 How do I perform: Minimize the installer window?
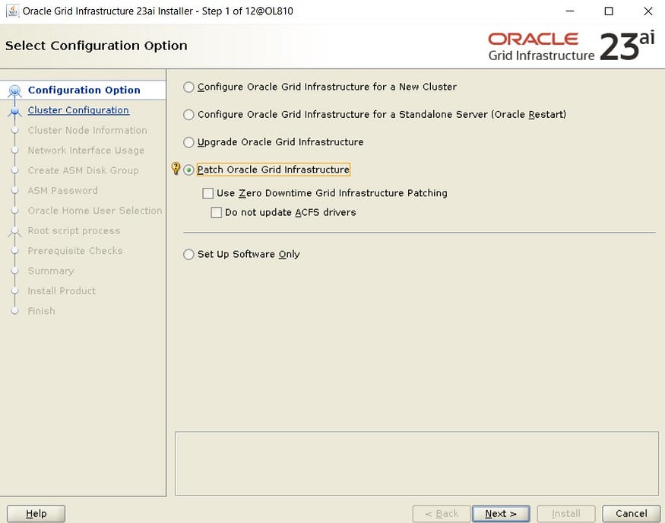click(571, 11)
